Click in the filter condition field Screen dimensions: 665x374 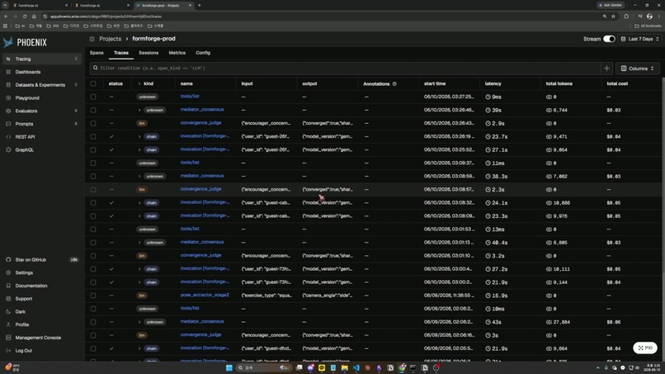tap(344, 69)
